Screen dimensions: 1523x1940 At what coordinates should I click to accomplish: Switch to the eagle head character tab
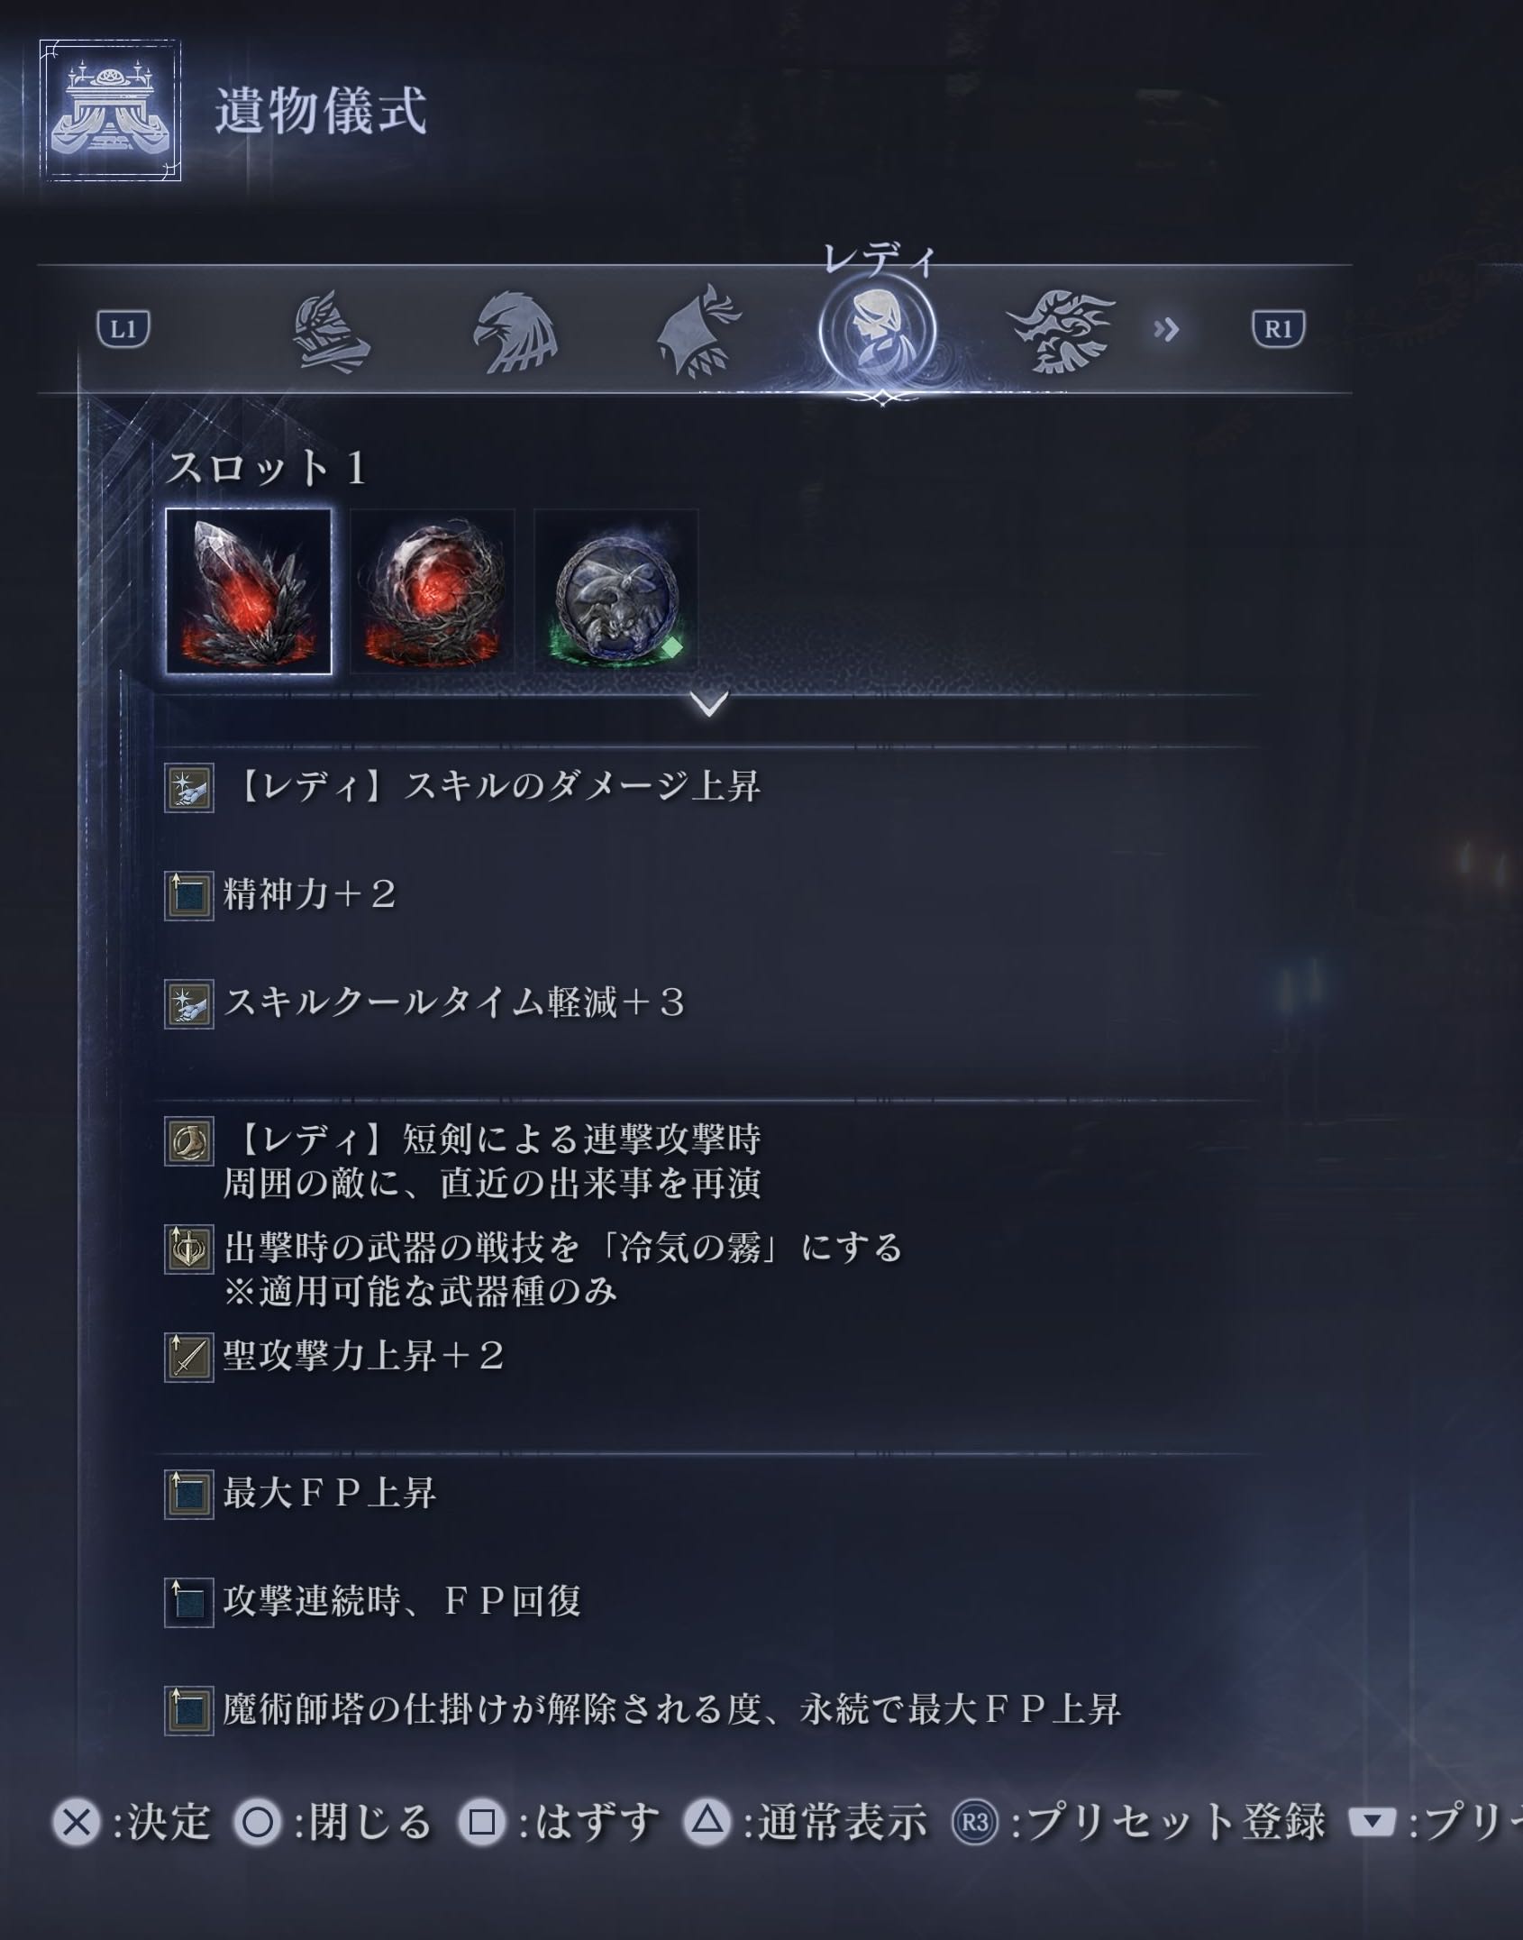[515, 331]
